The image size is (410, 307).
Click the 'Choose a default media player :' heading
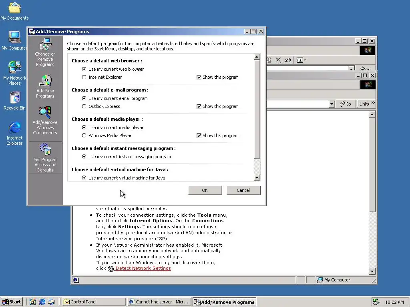(107, 119)
